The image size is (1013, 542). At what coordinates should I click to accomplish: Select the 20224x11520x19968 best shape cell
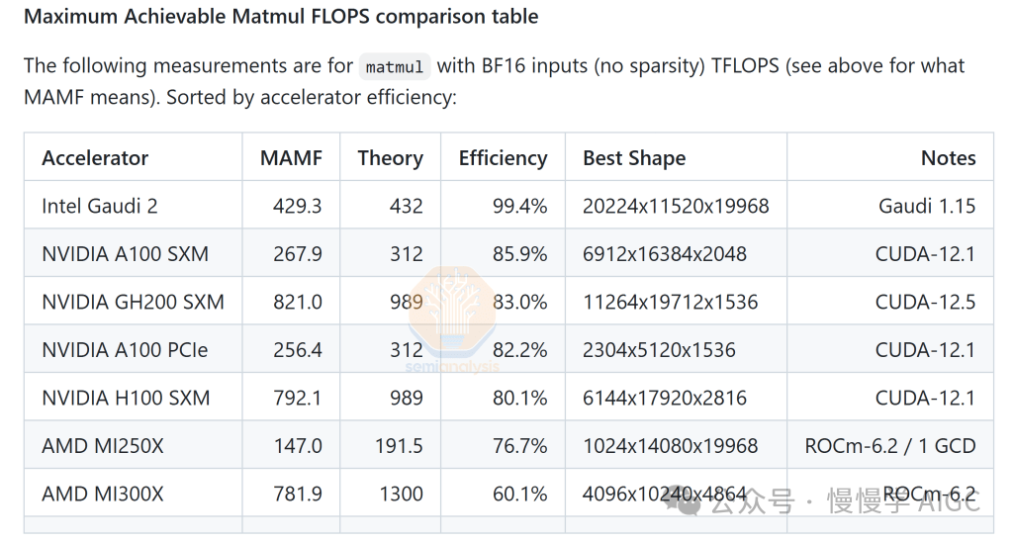(x=676, y=206)
